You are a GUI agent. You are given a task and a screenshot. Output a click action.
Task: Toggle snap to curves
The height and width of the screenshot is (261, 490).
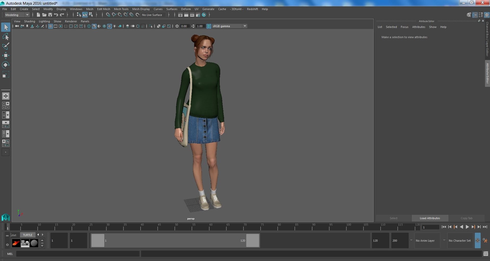pos(114,15)
